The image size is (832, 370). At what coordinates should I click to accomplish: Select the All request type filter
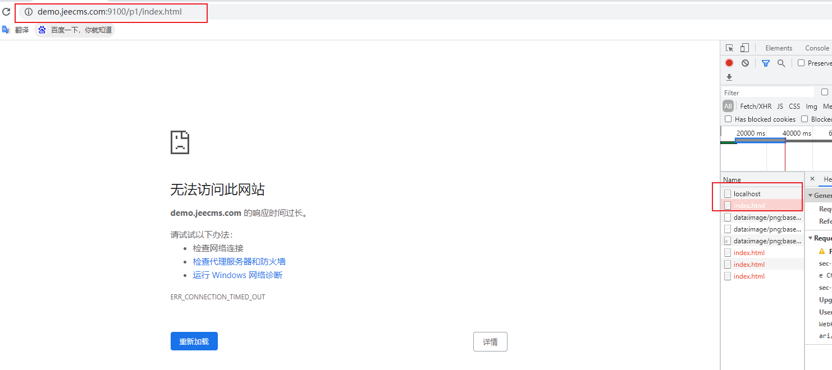728,106
